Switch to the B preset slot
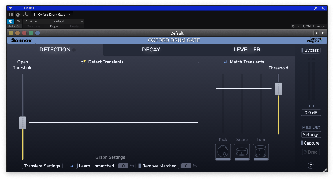334x180 pixels. pyautogui.click(x=323, y=33)
